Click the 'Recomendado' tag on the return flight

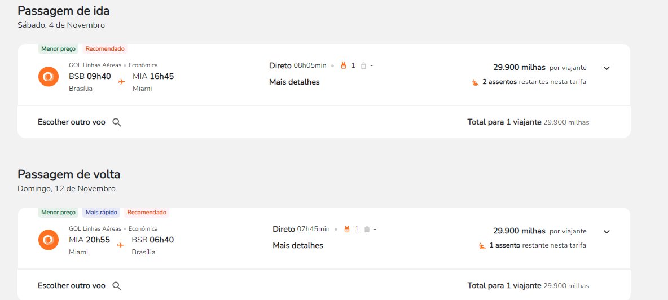point(147,213)
